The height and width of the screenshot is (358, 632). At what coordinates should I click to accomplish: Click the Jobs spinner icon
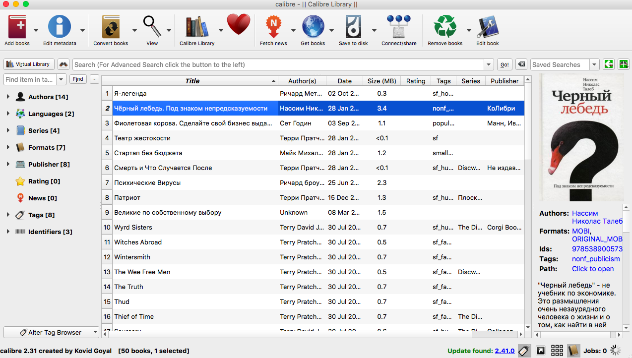pyautogui.click(x=616, y=351)
